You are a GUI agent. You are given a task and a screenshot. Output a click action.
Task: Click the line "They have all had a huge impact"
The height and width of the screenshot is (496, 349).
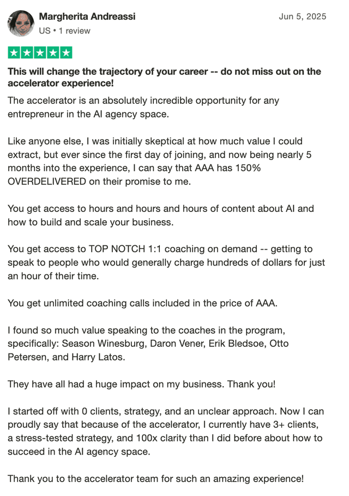[x=141, y=384]
